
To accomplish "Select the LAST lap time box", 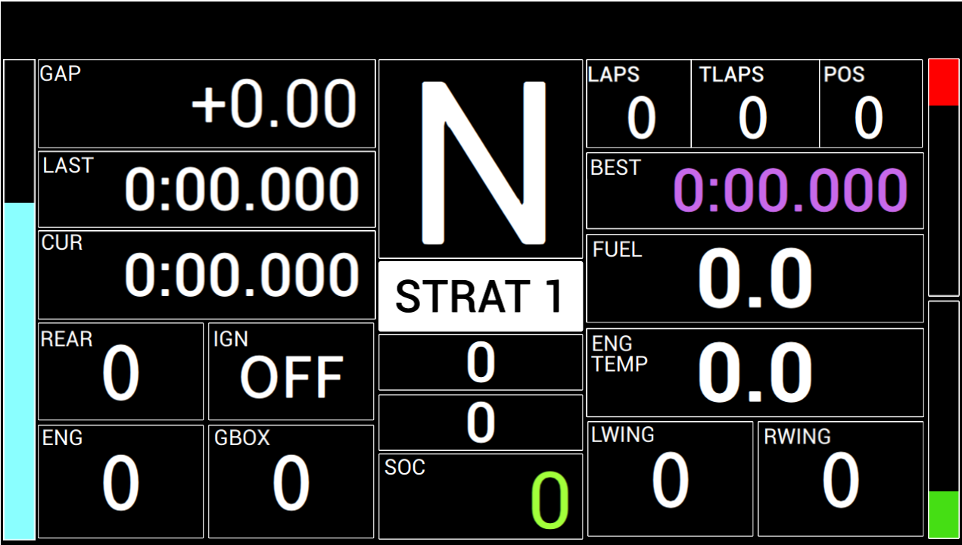I will [x=207, y=189].
